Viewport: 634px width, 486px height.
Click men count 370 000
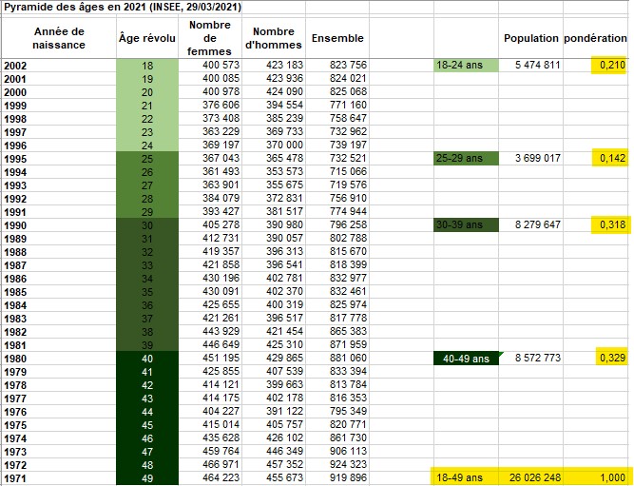coord(274,145)
